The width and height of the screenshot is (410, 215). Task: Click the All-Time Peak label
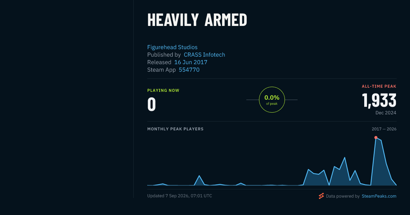coord(379,86)
